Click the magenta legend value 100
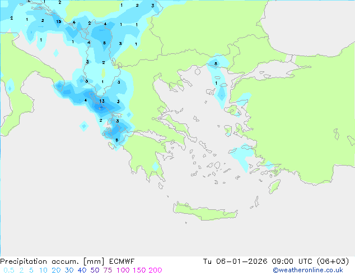Viewport: 355px width, 275px height. [x=123, y=271]
